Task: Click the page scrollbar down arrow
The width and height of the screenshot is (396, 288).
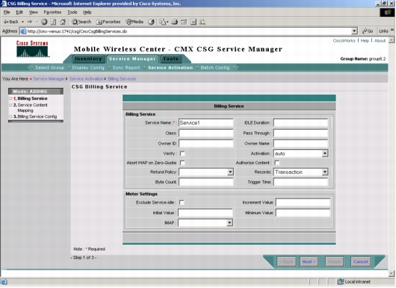Action: click(392, 273)
